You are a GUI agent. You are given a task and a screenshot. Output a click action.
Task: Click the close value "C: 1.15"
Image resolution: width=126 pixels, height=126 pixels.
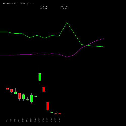[x=44, y=7]
